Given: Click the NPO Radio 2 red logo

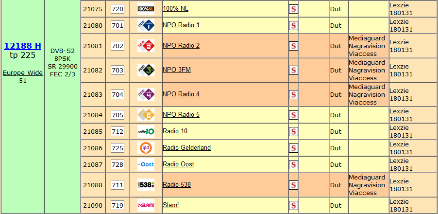Looking at the screenshot, I should (146, 46).
